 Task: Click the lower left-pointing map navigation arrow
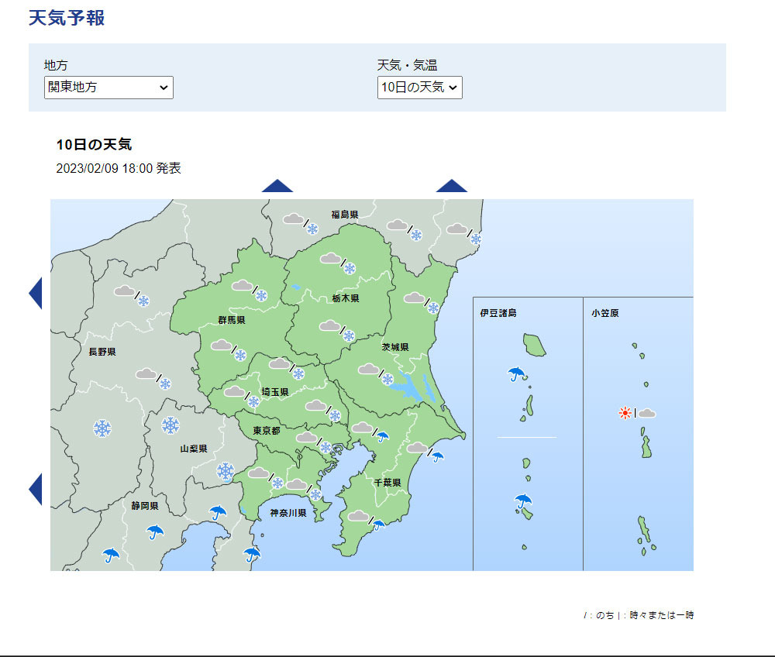click(36, 489)
